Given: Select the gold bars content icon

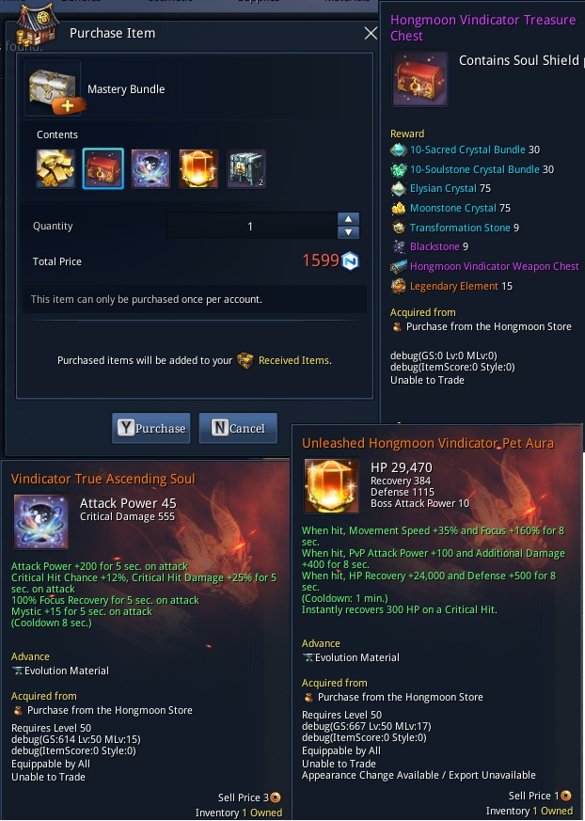Looking at the screenshot, I should (55, 168).
